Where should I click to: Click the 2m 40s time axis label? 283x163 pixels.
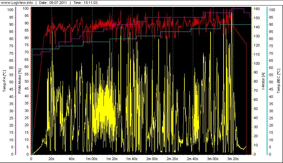[192, 159]
